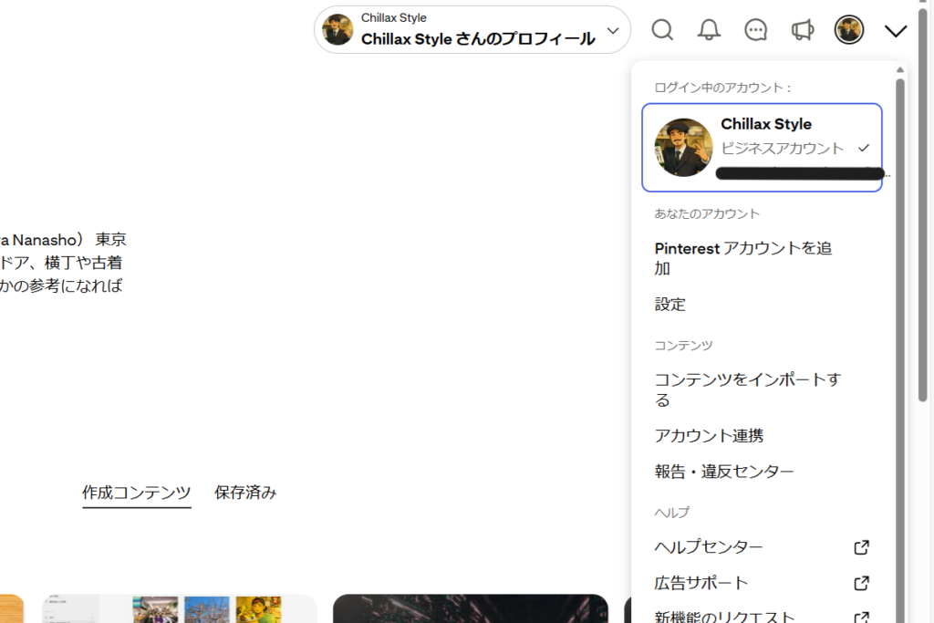
Task: Open notifications via the bell icon
Action: click(709, 29)
